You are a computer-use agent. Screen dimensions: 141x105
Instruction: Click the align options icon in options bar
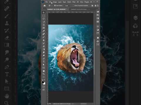tap(92, 6)
